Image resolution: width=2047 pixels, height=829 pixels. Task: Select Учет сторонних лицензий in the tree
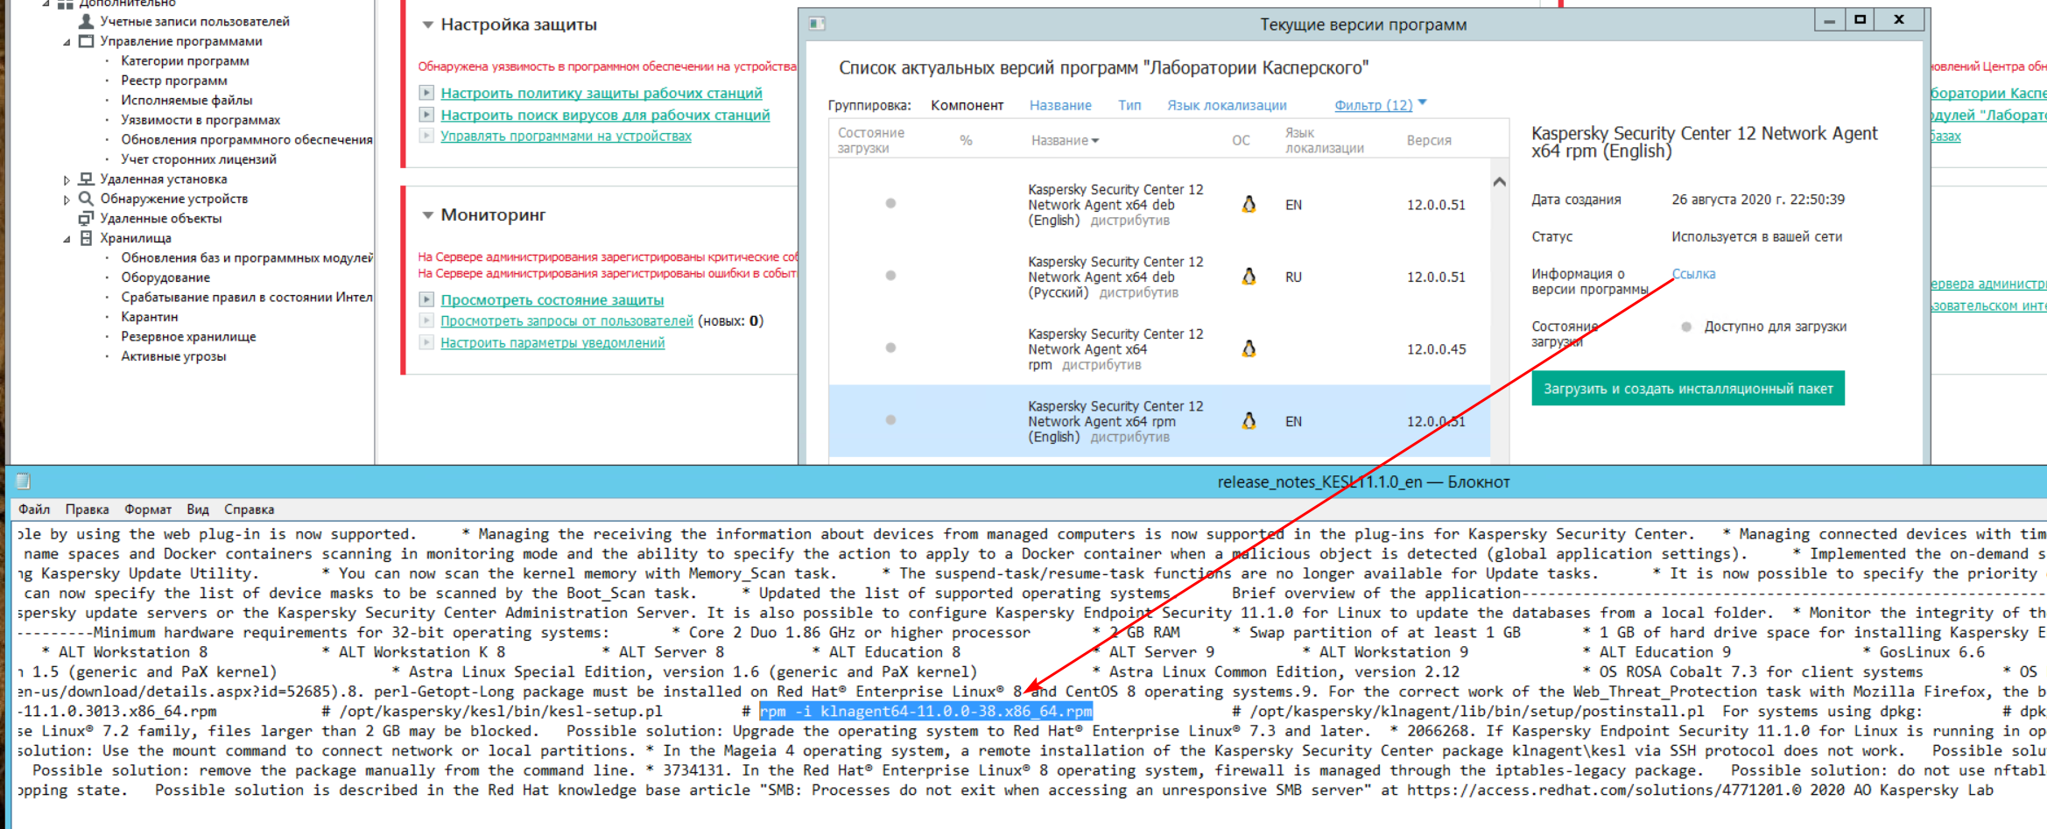[199, 159]
